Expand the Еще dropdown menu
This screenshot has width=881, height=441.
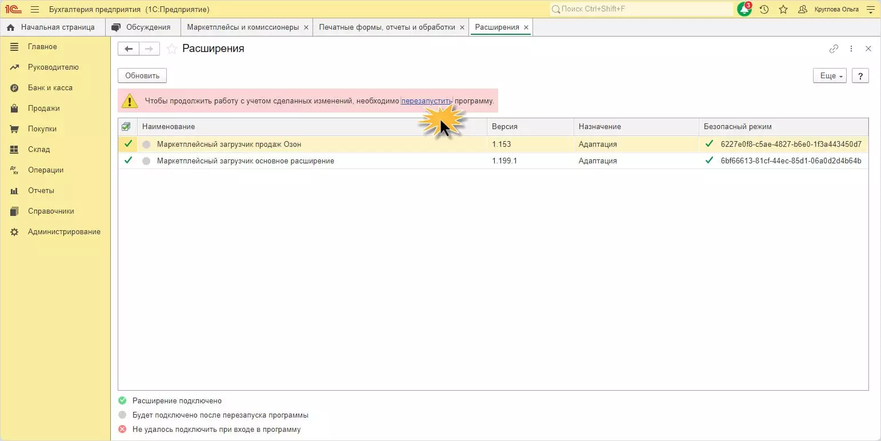[x=830, y=76]
